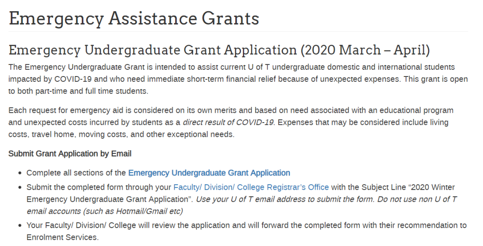
Task: Click the bullet marker before 'Your Faculty/ Division/ College'
Action: 20,226
